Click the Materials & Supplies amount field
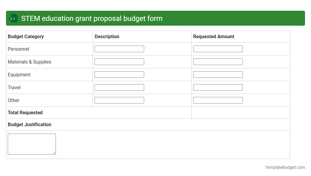The image size is (311, 176). [x=218, y=61]
